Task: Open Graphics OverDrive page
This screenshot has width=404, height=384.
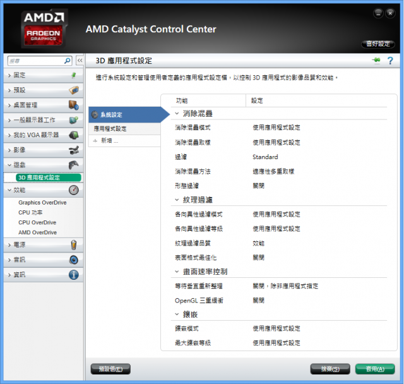Action: (x=42, y=203)
